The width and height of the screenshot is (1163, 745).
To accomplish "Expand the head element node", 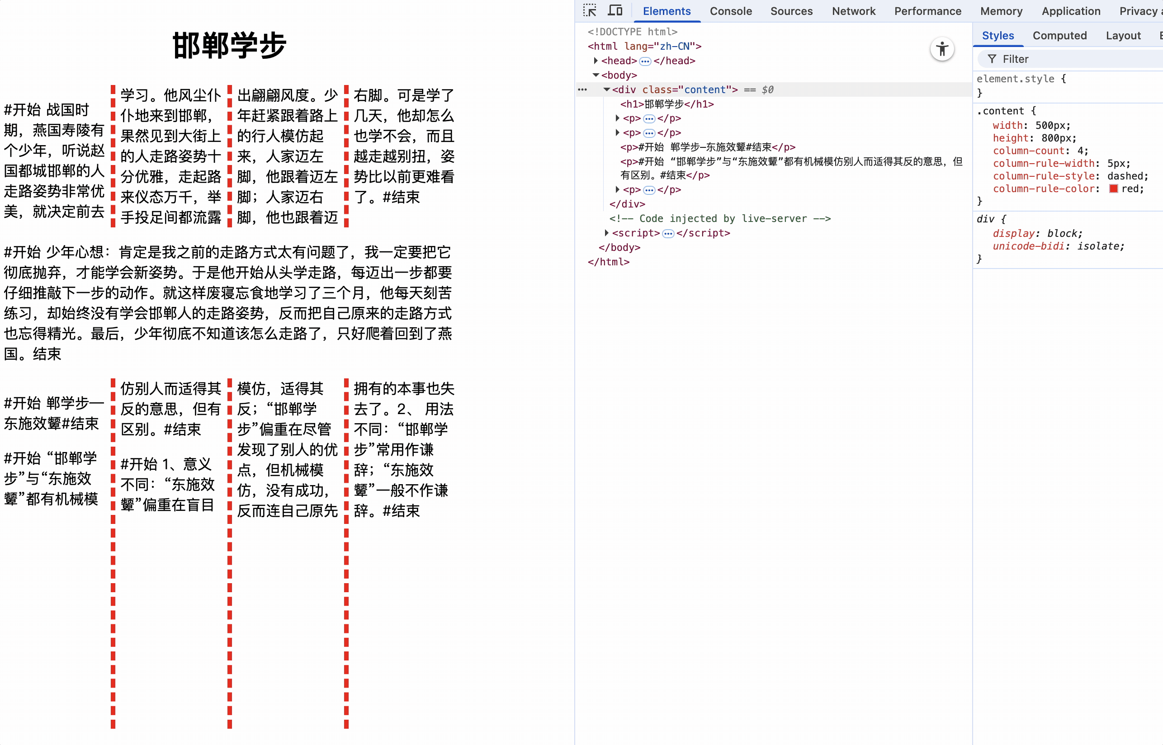I will tap(596, 61).
